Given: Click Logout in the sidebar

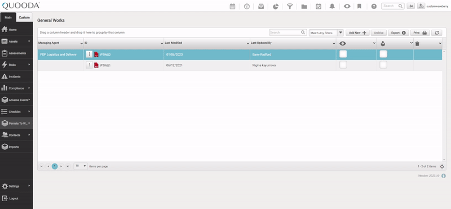Looking at the screenshot, I should point(16,198).
